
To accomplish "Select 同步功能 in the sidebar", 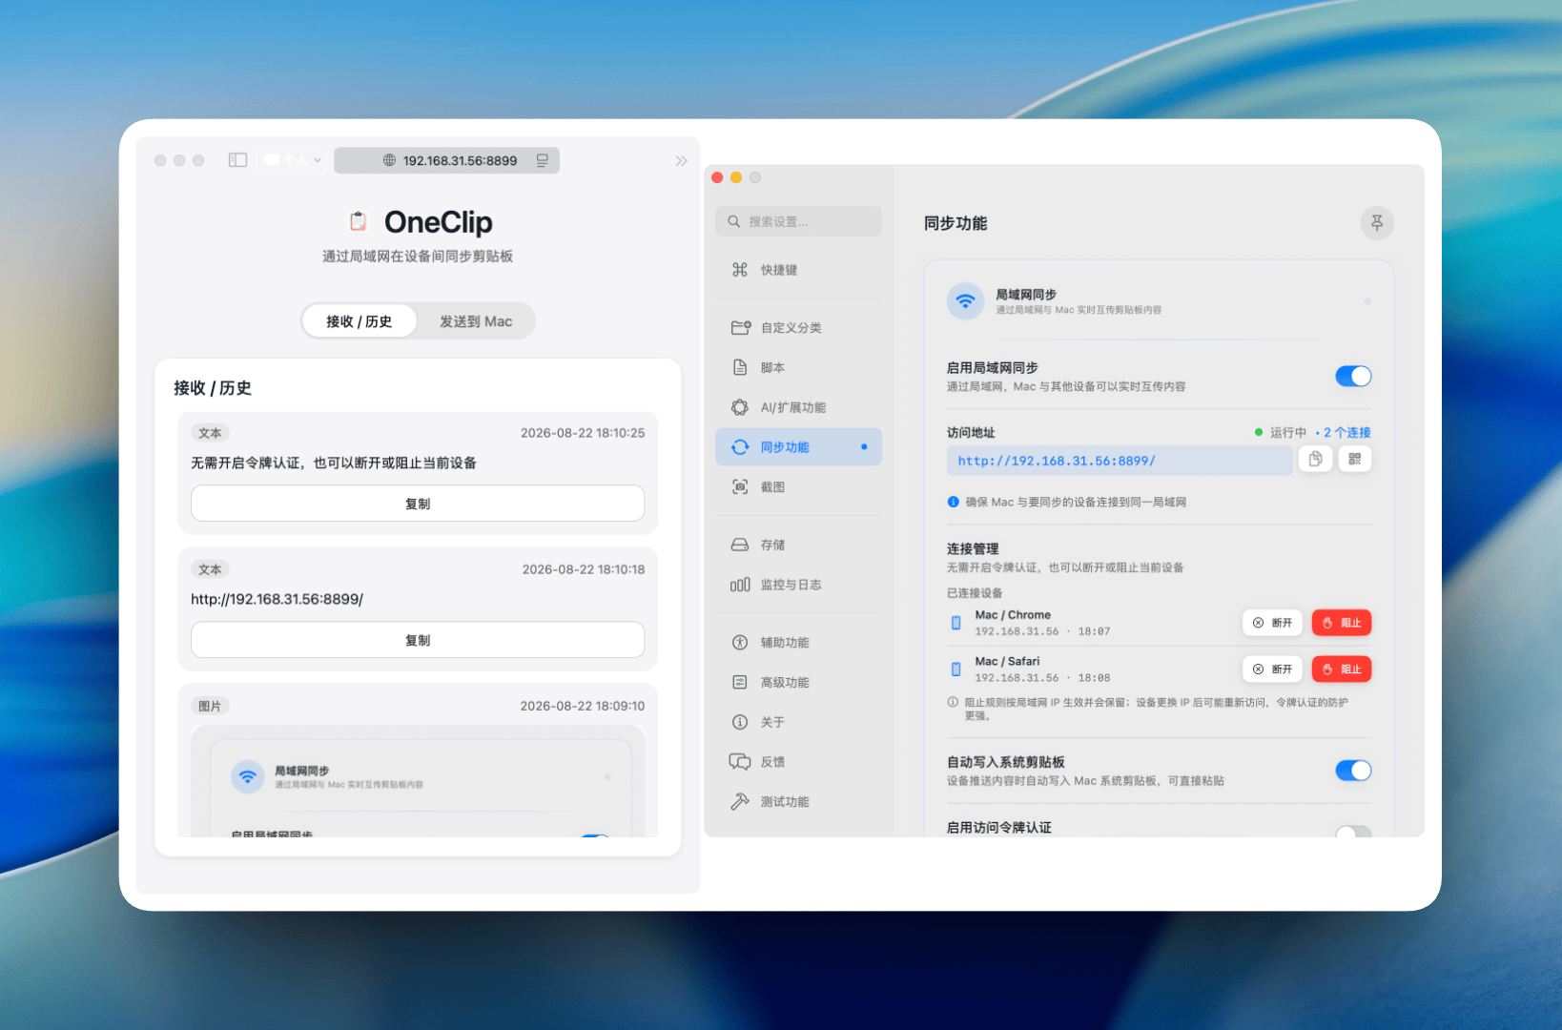I will point(798,447).
